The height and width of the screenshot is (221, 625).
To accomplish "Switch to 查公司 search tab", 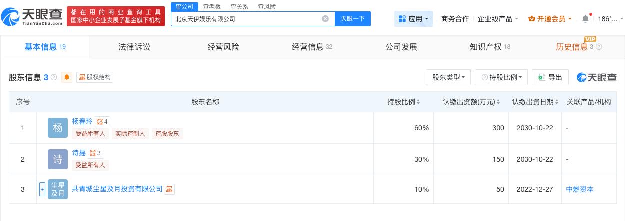I will click(184, 6).
